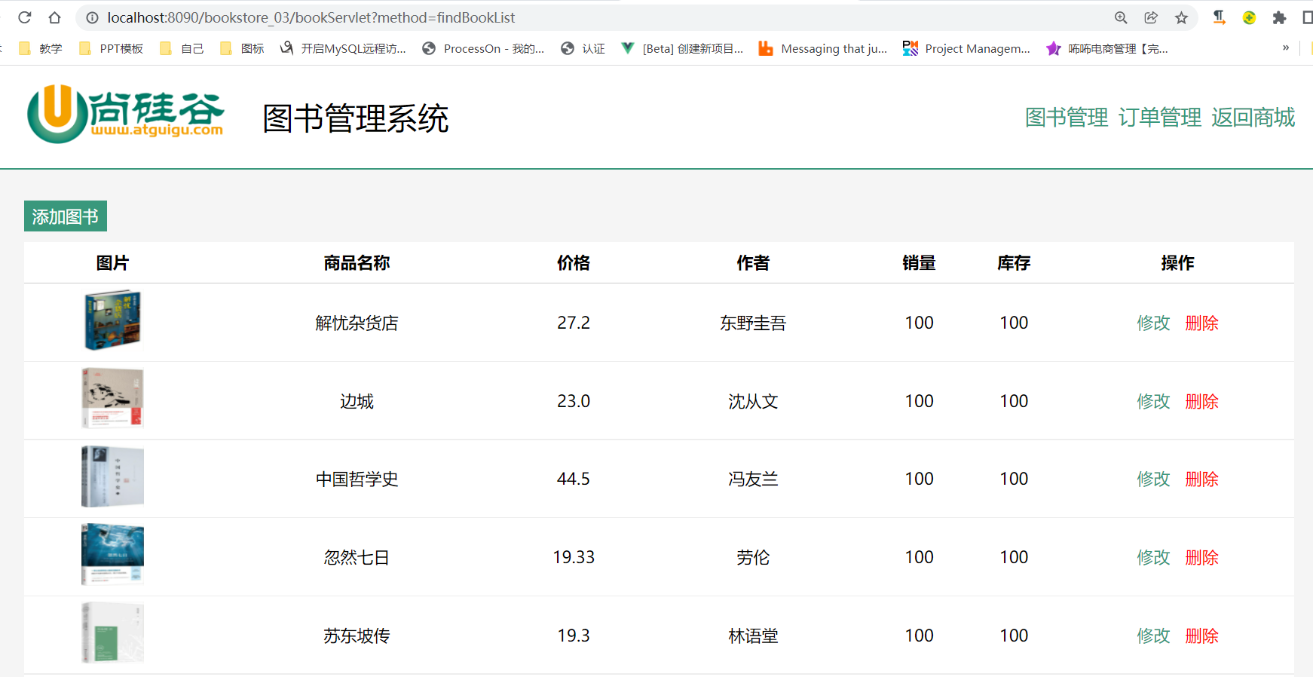Click the author 东野圭吾

pyautogui.click(x=753, y=323)
